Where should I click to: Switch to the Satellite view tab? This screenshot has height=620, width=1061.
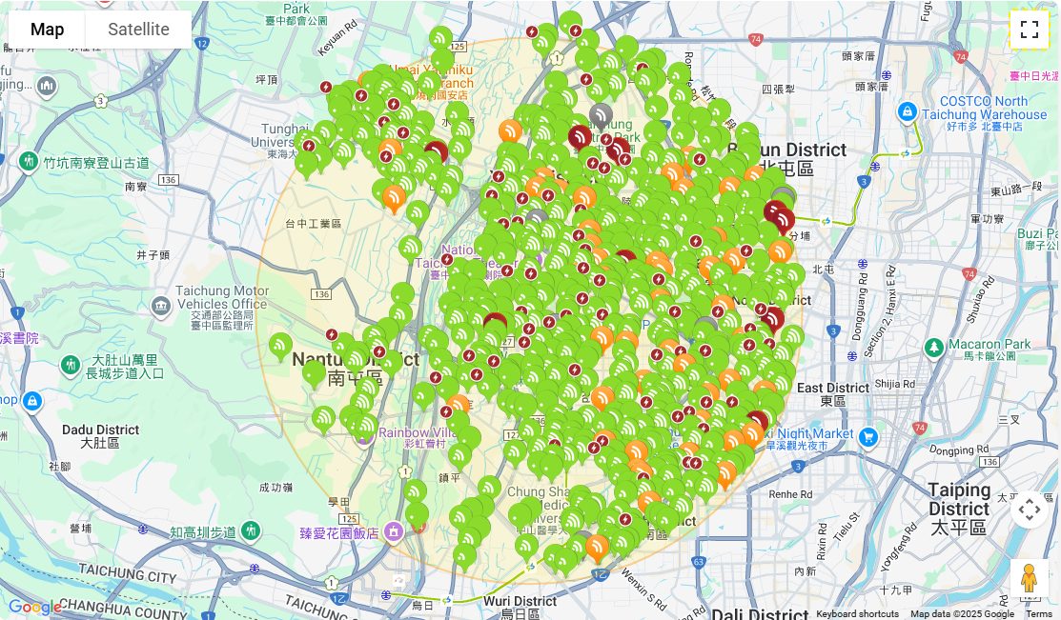[x=137, y=29]
